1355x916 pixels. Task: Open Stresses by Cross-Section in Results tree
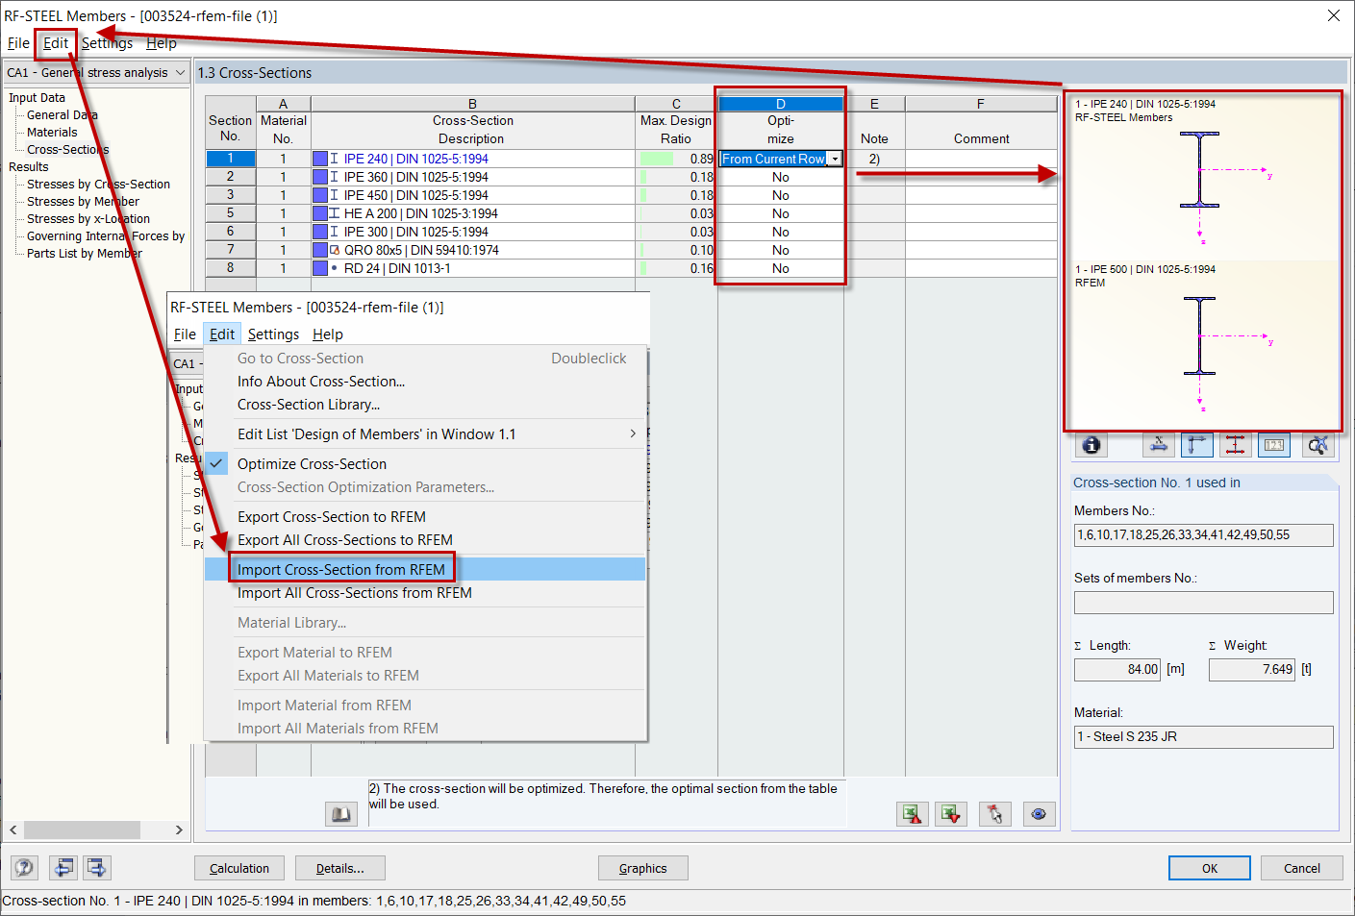[98, 185]
